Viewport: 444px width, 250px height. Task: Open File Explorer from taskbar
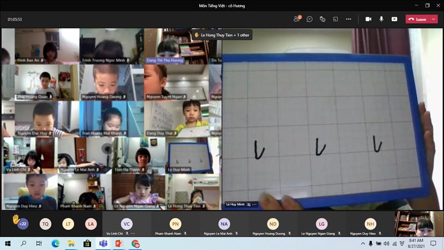72,243
